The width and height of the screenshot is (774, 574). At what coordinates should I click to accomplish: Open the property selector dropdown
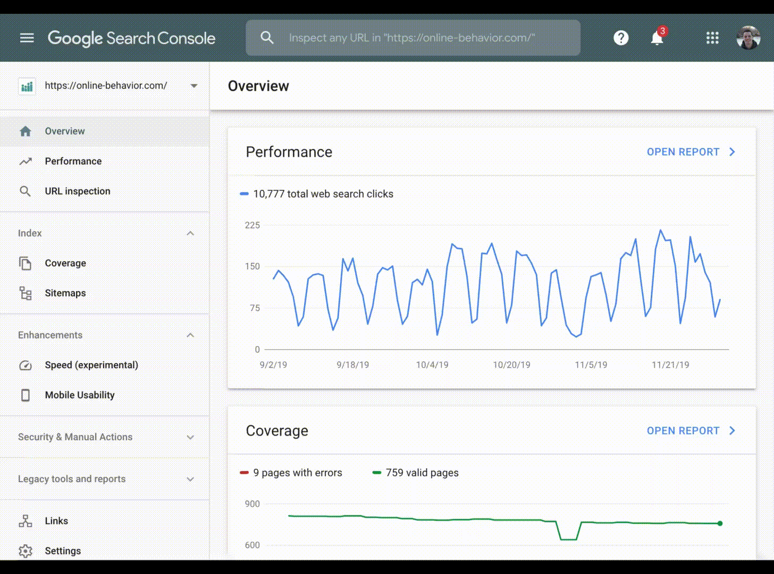pyautogui.click(x=193, y=86)
